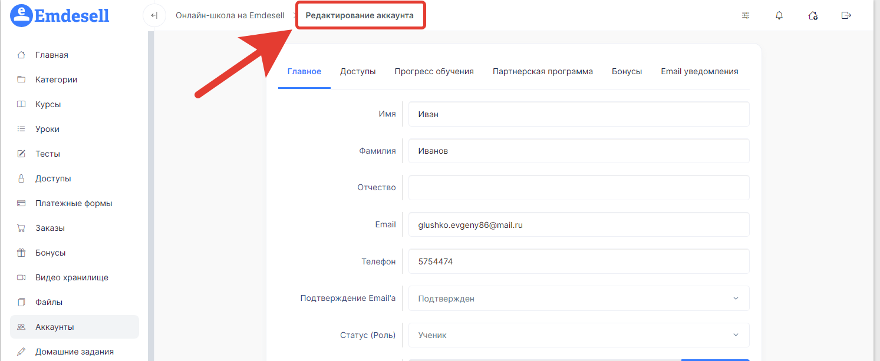Click the Email input field
The image size is (880, 361).
(x=578, y=224)
